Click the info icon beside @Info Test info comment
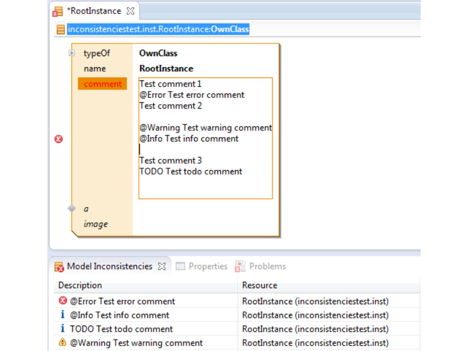The image size is (468, 351). pyautogui.click(x=62, y=315)
